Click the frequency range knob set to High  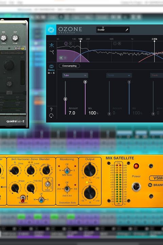tap(46, 170)
